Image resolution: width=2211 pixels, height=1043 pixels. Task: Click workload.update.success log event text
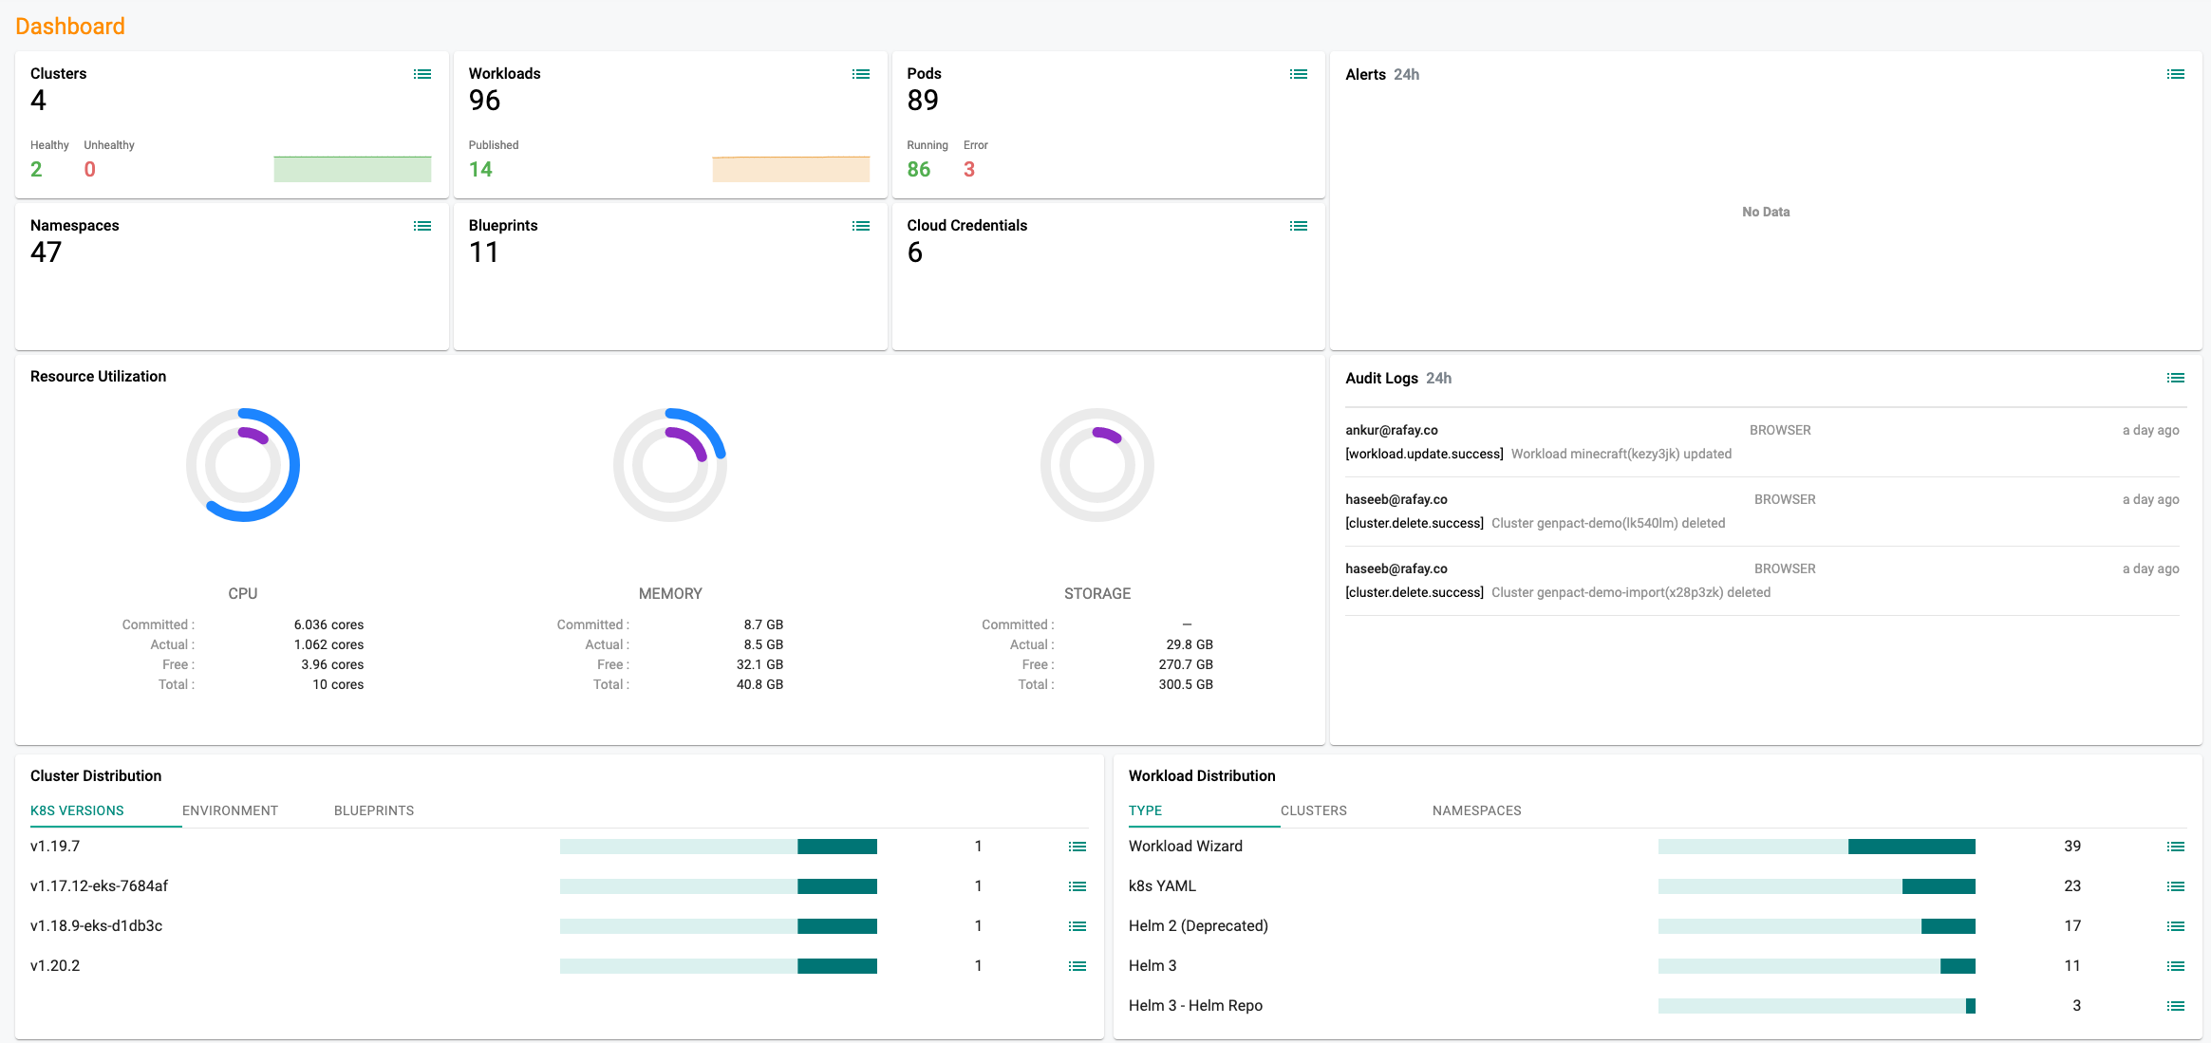click(1424, 454)
